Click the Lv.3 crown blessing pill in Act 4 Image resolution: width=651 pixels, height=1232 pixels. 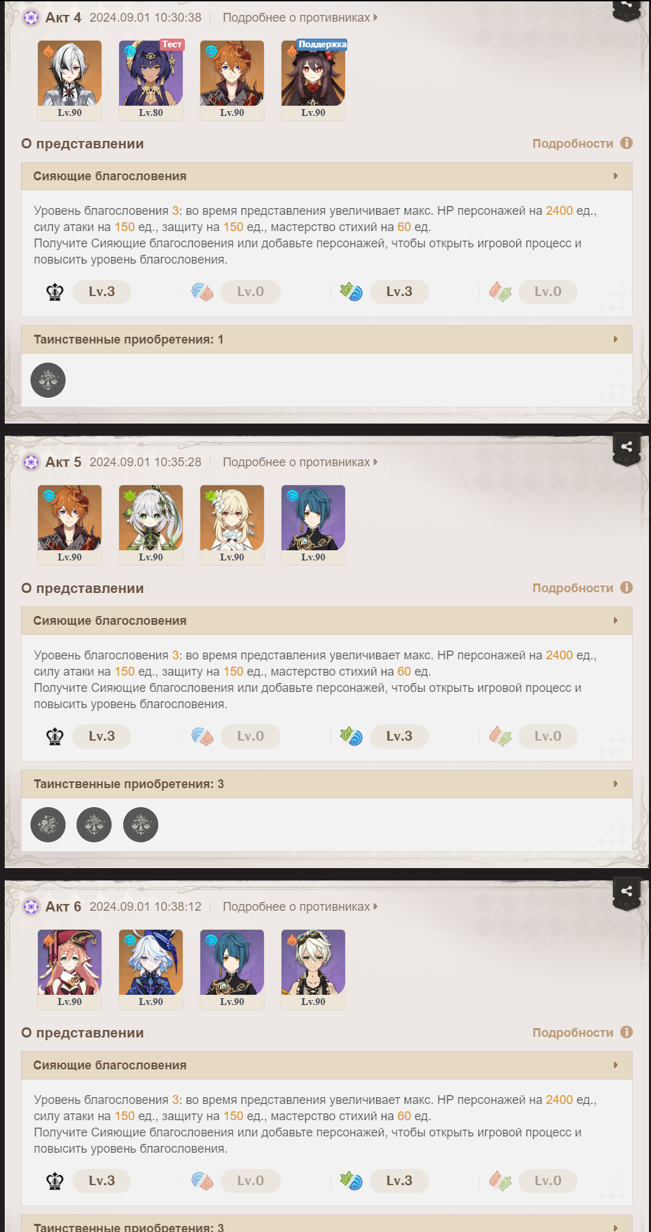[102, 292]
